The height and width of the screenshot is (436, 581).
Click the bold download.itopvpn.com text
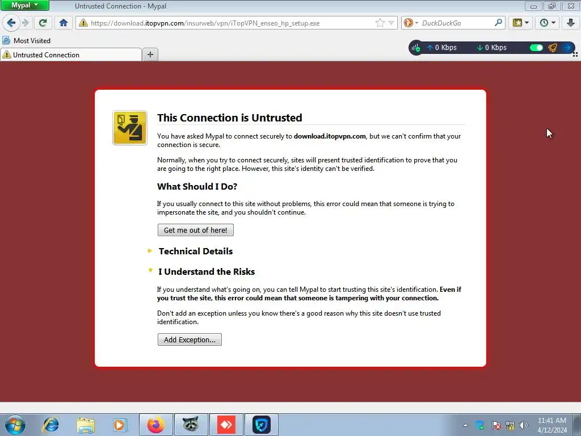pos(330,136)
